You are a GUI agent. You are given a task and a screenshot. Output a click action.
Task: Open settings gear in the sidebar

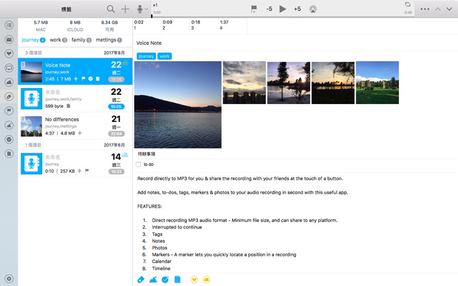(x=9, y=279)
